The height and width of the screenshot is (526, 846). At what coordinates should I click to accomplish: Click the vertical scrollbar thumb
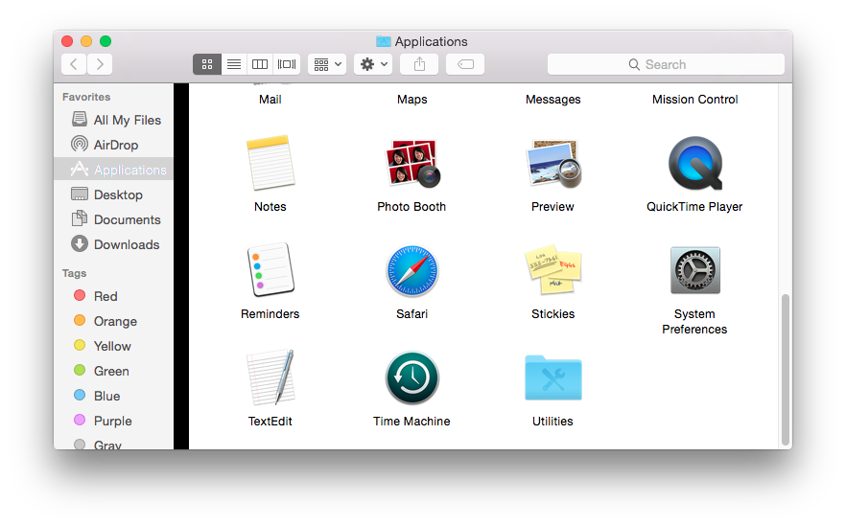pos(786,369)
